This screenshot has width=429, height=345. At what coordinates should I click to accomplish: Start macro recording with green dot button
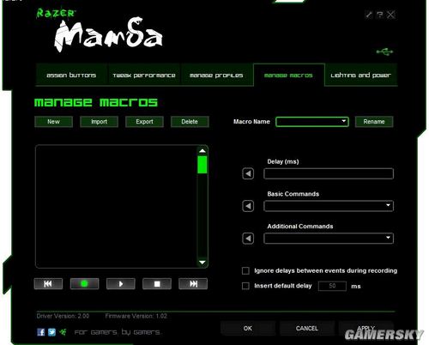84,284
